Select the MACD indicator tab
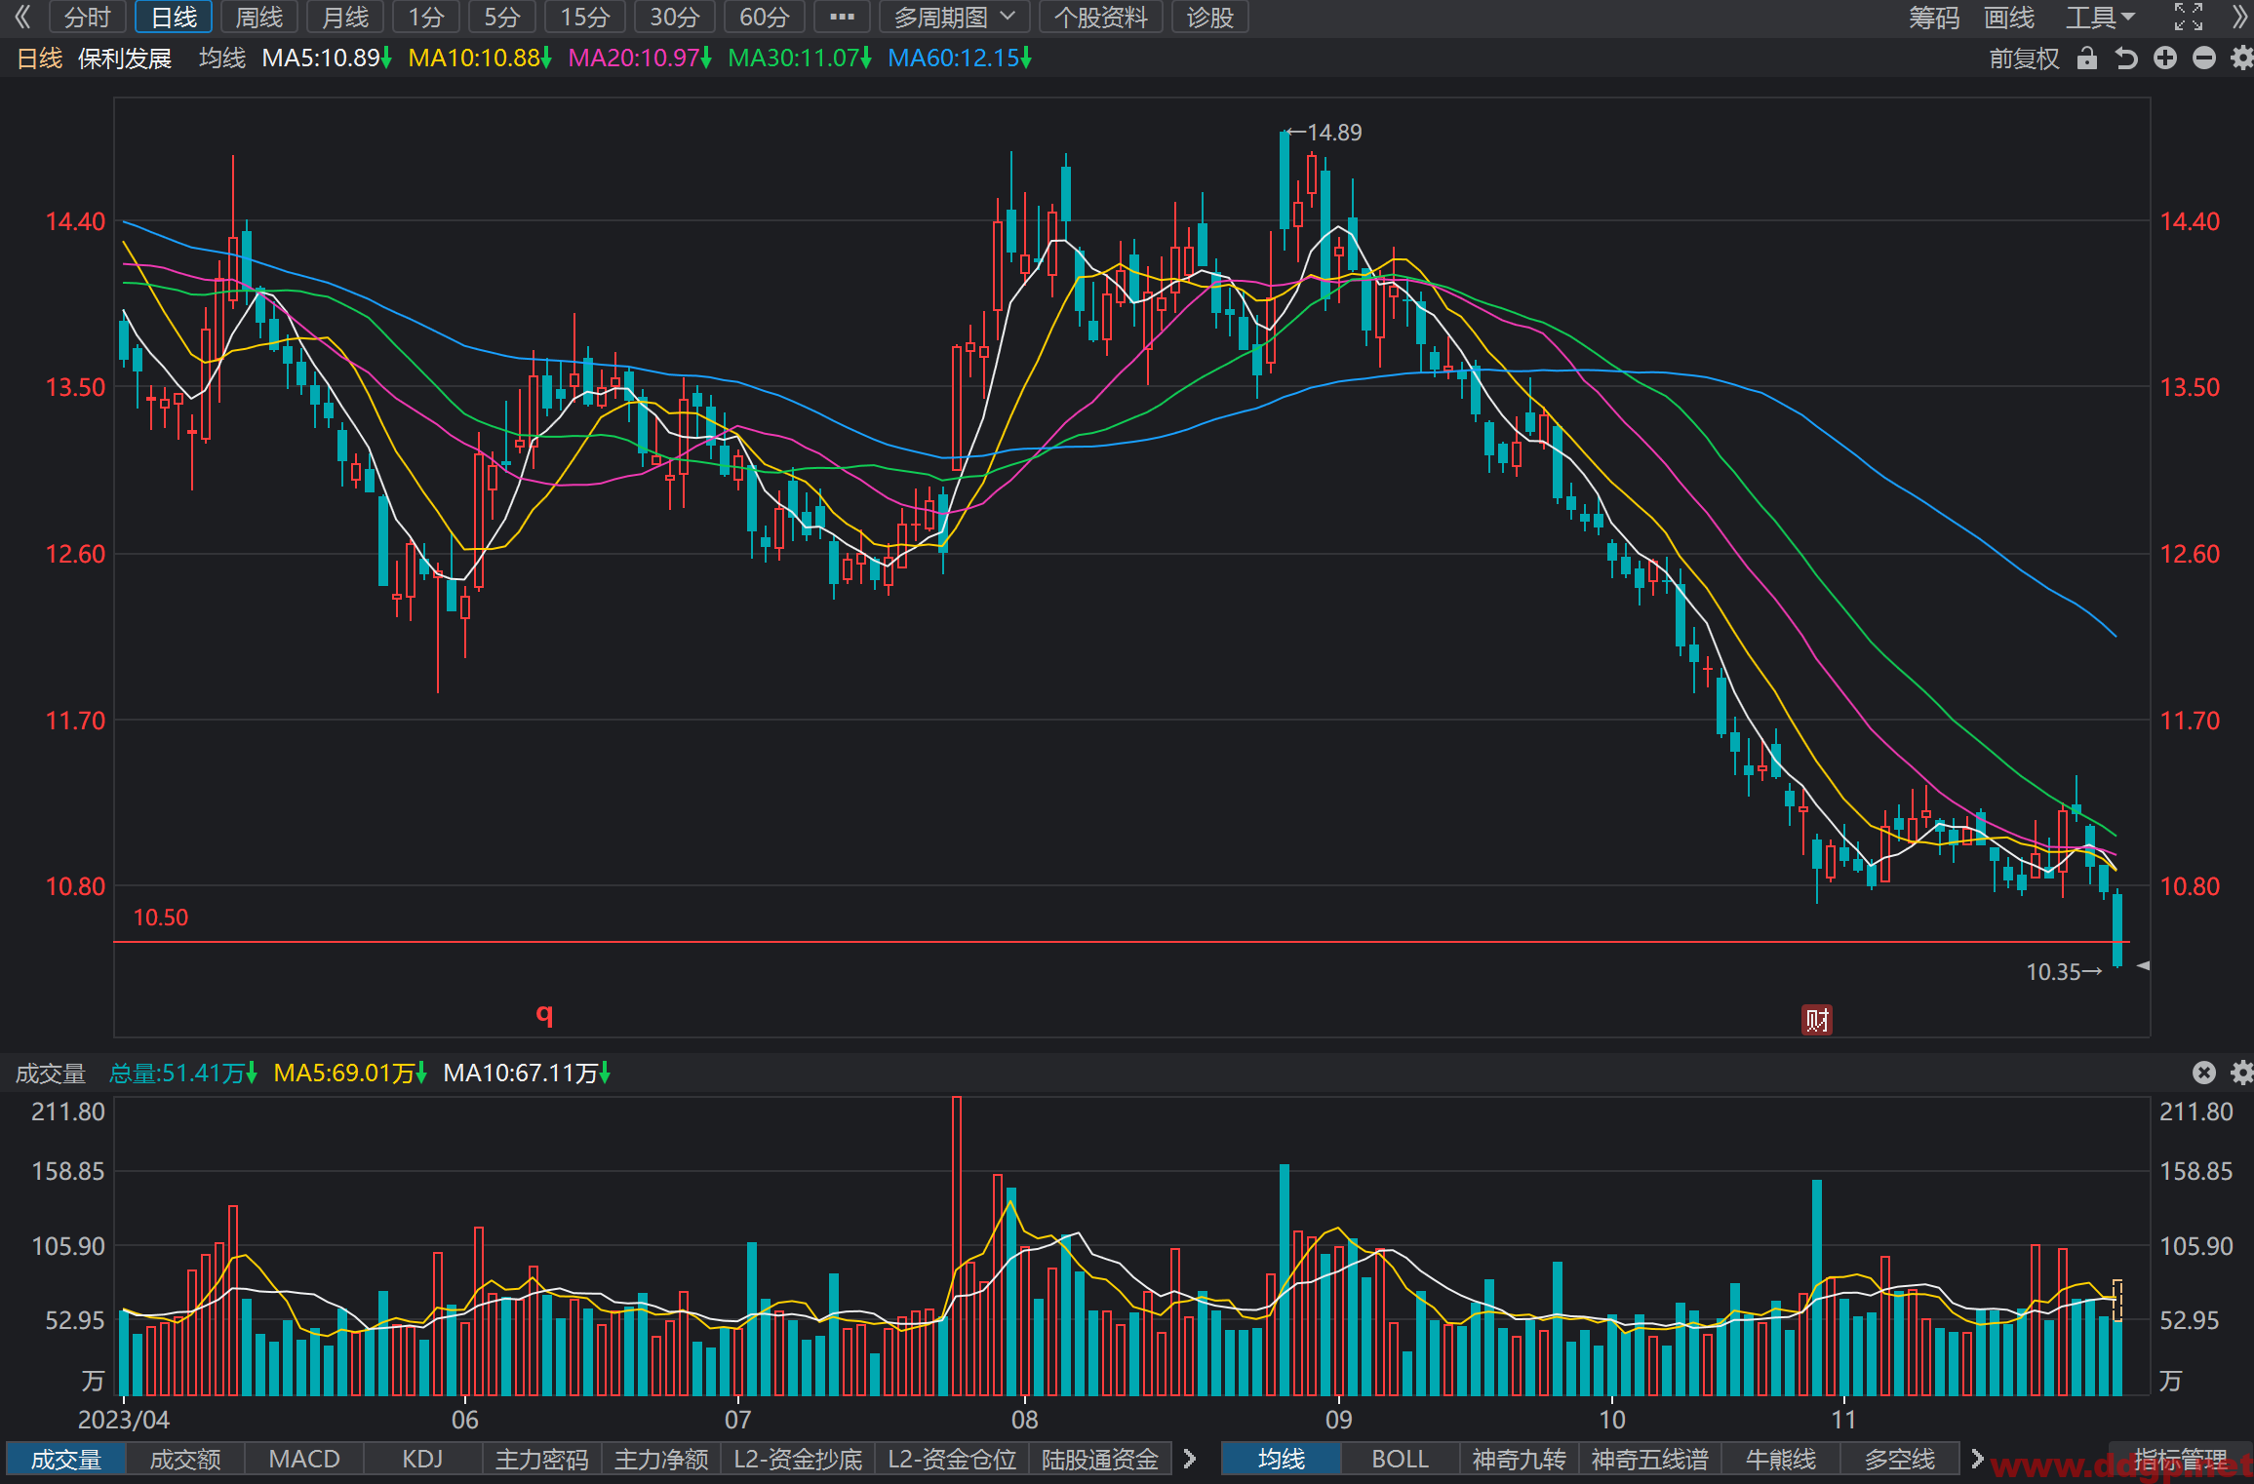Image resolution: width=2254 pixels, height=1484 pixels. coord(304,1459)
